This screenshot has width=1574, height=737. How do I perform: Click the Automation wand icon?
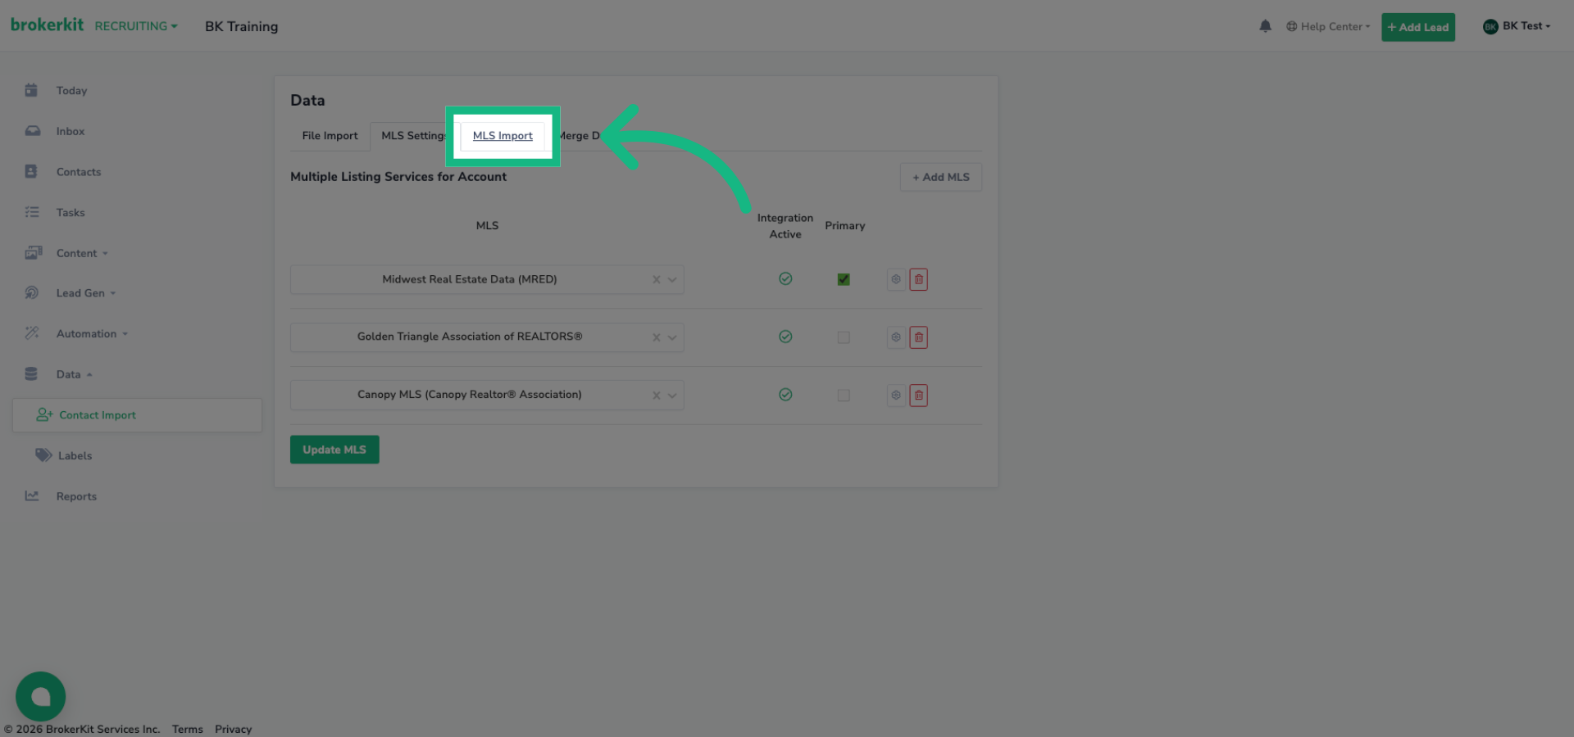(x=32, y=333)
